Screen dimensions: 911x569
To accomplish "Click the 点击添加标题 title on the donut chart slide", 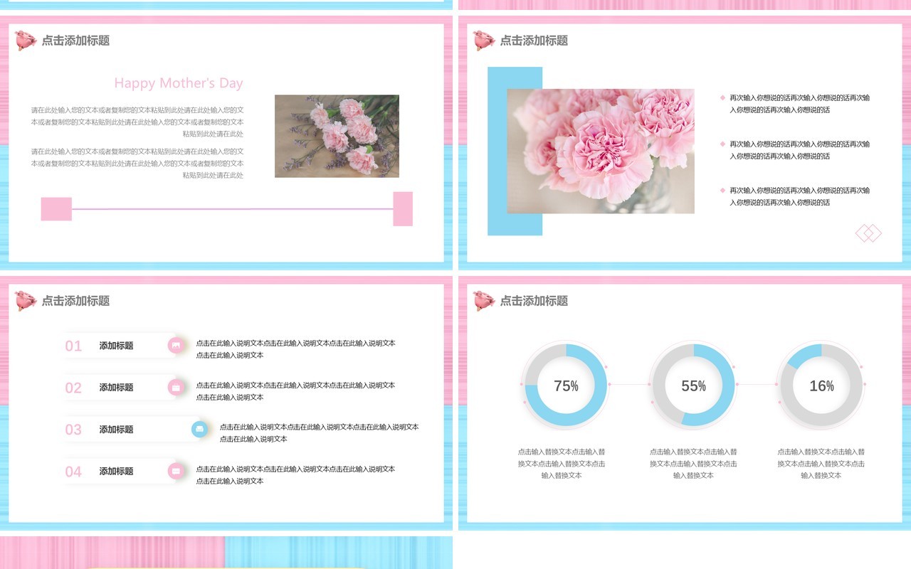I will click(534, 301).
